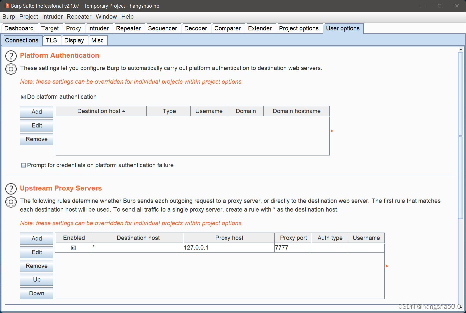Click the Proxy port column header
This screenshot has width=466, height=313.
click(293, 238)
